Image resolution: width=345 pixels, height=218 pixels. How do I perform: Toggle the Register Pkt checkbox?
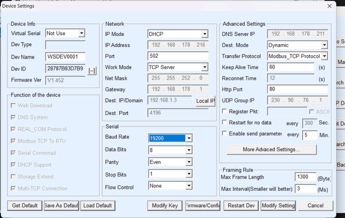click(224, 111)
